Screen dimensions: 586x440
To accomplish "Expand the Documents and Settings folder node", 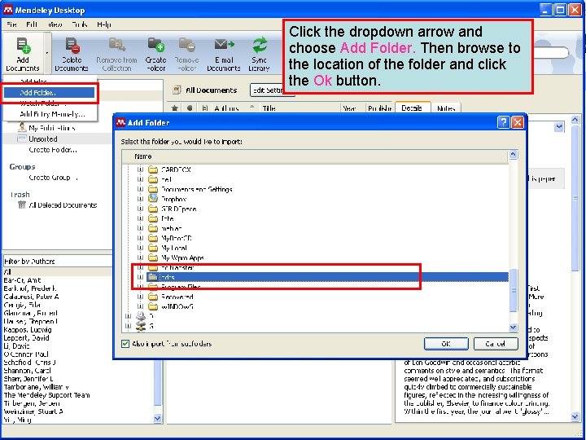I will coord(140,189).
